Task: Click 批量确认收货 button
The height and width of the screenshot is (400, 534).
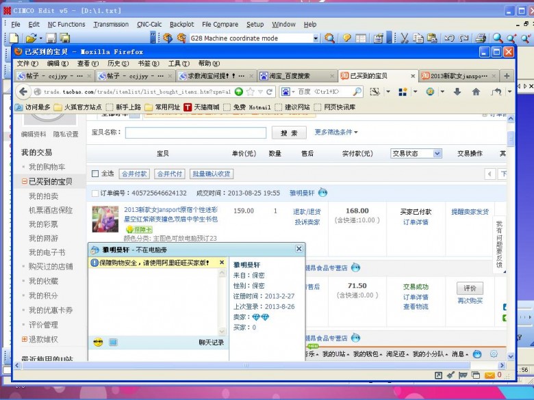Action: pyautogui.click(x=212, y=174)
